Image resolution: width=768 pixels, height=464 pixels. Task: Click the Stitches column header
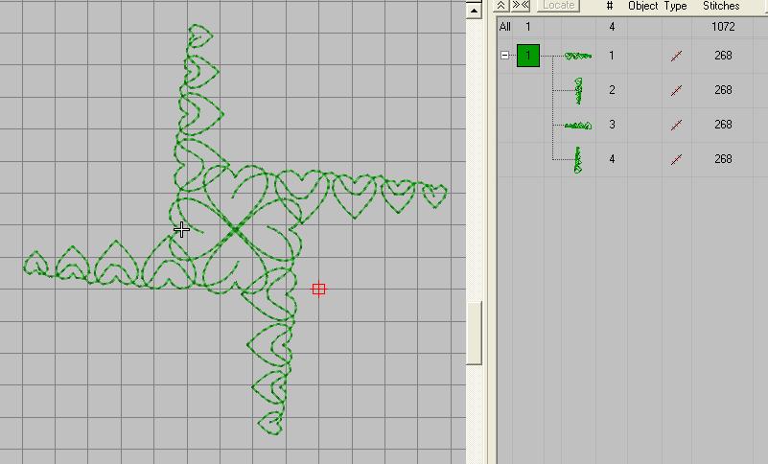[x=721, y=6]
